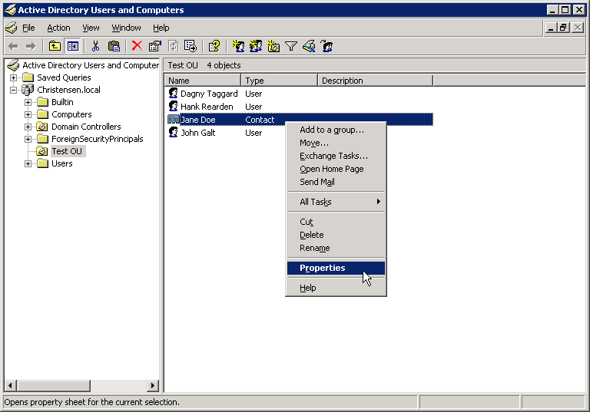Click the Find Objects toolbar icon

pyautogui.click(x=309, y=46)
